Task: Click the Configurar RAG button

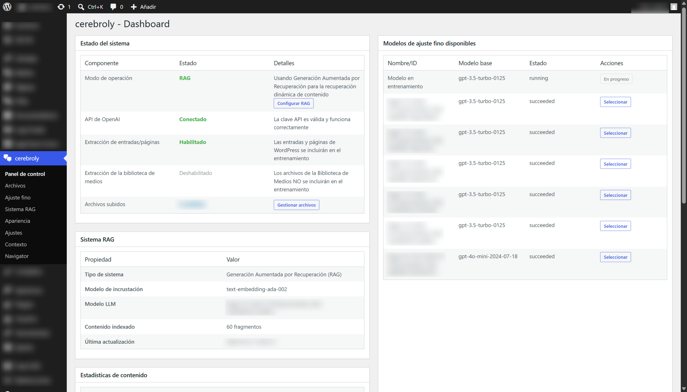Action: (x=294, y=103)
